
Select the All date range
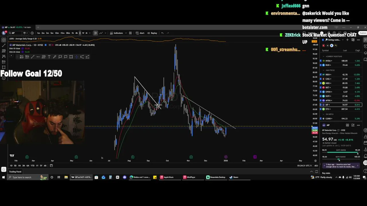pyautogui.click(x=45, y=166)
